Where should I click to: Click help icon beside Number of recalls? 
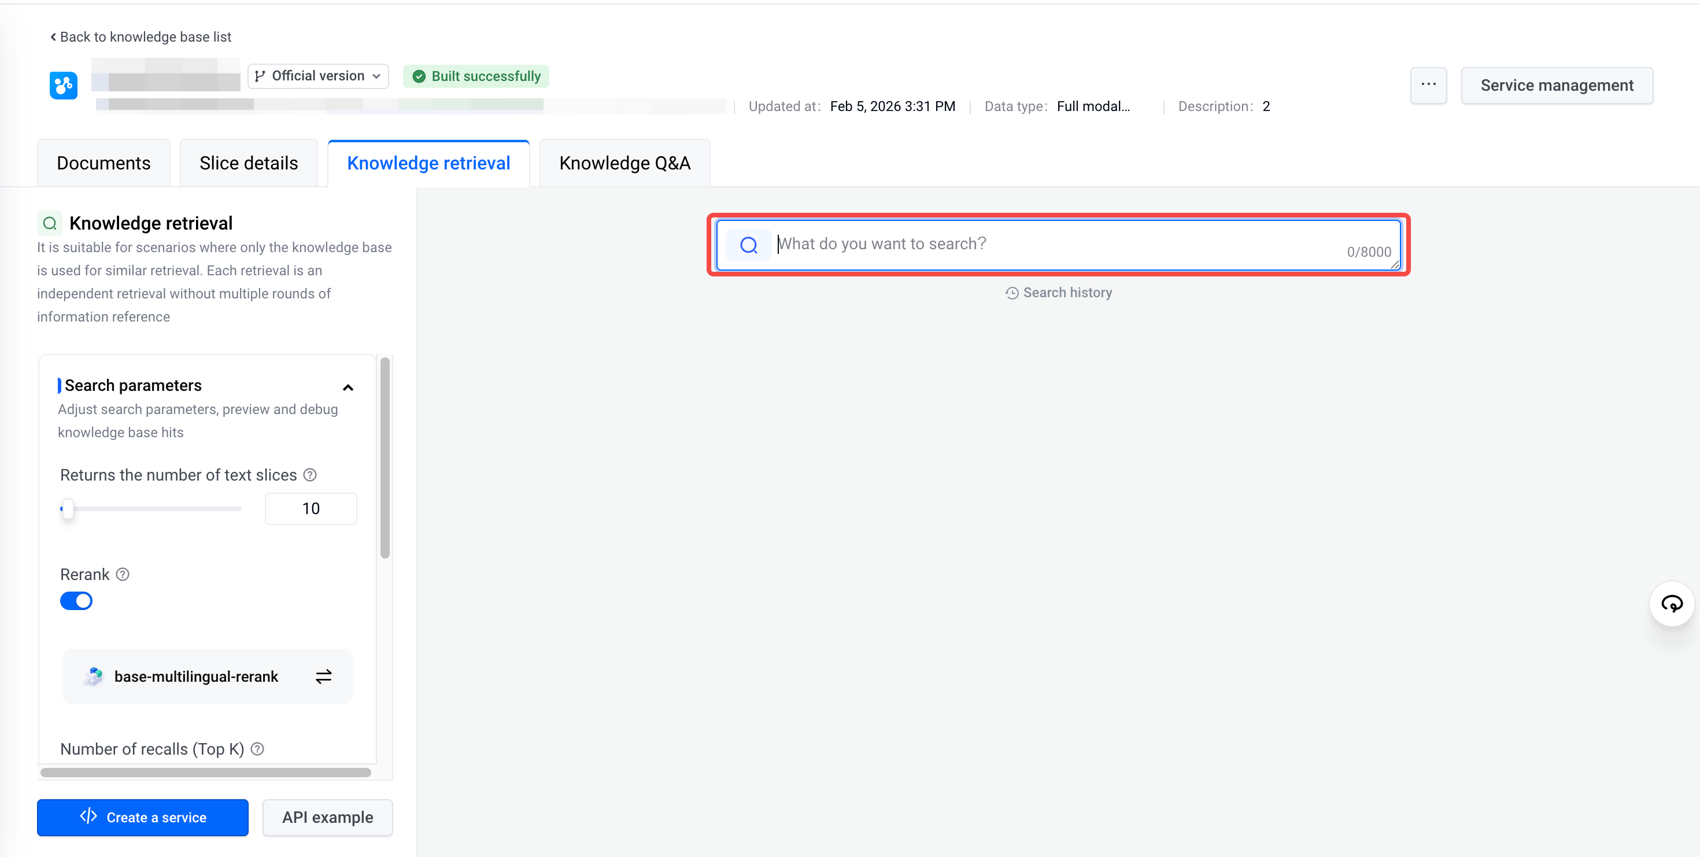coord(258,749)
